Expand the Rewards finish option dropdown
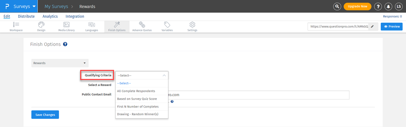The width and height of the screenshot is (406, 127). click(x=60, y=63)
